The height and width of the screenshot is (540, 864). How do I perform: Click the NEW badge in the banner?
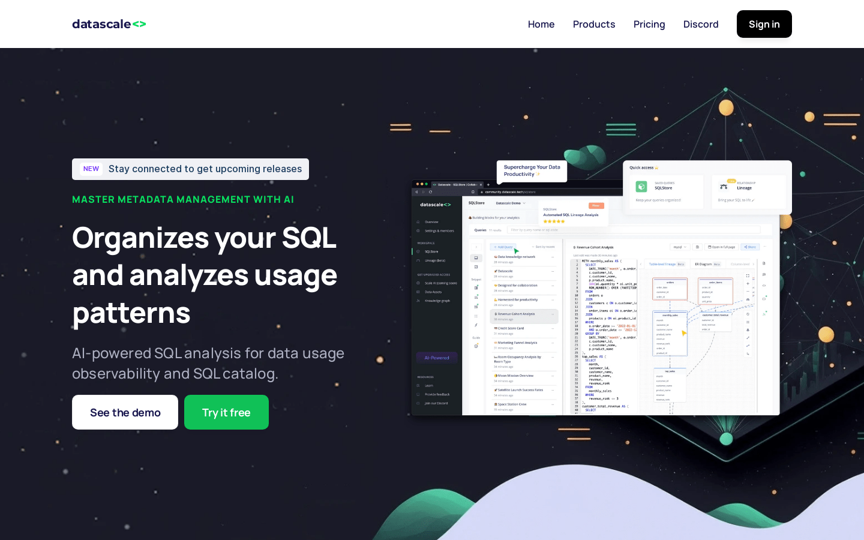pos(91,169)
